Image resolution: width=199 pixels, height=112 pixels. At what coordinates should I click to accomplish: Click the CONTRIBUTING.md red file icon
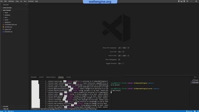click(x=3, y=25)
